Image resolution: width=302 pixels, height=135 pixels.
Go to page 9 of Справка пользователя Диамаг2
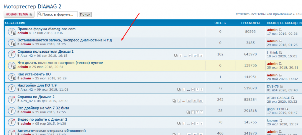[190, 56]
